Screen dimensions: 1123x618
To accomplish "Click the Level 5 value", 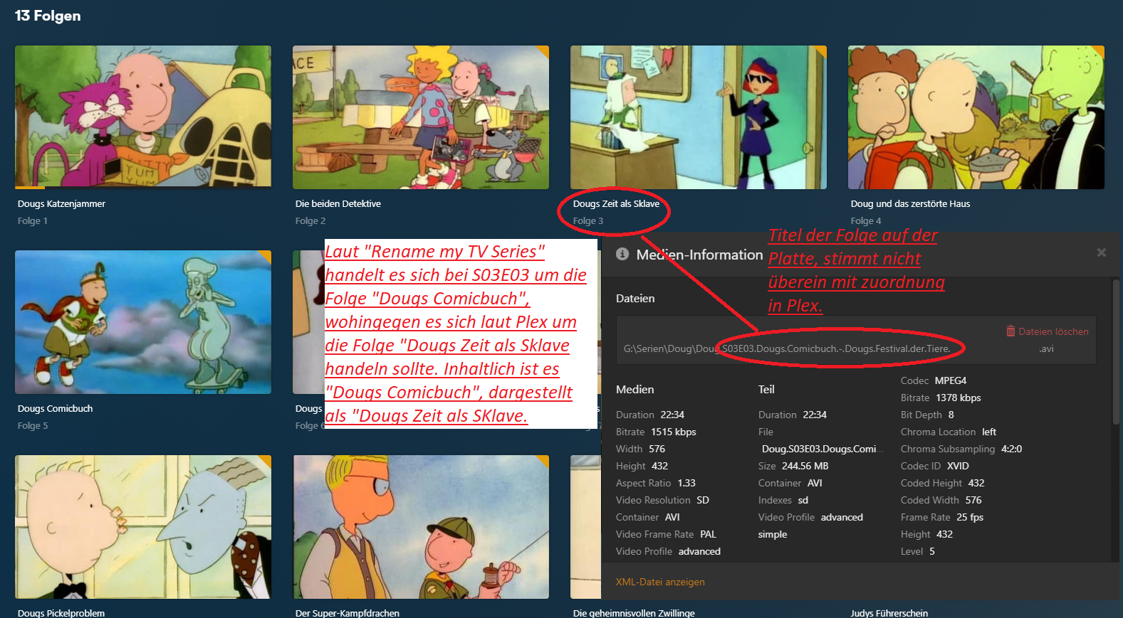I will (x=932, y=551).
